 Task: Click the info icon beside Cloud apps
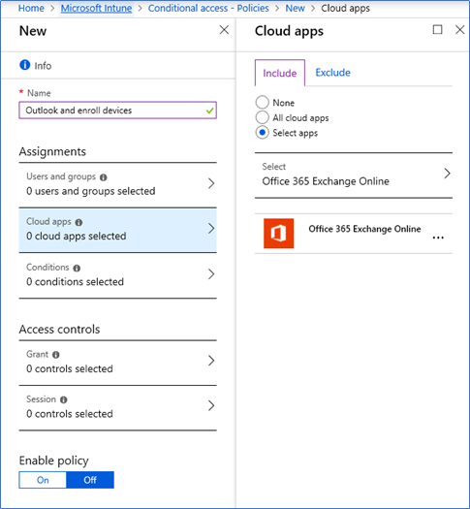click(78, 222)
